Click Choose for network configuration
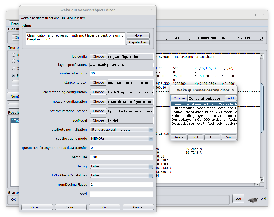274x217 pixels. [x=98, y=101]
